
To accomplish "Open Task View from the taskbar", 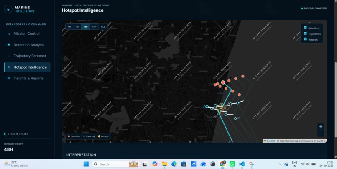I will coord(145,164).
